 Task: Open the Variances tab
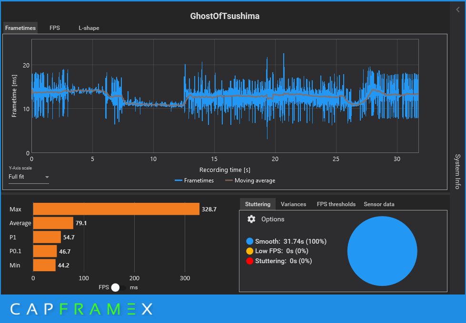pyautogui.click(x=293, y=204)
